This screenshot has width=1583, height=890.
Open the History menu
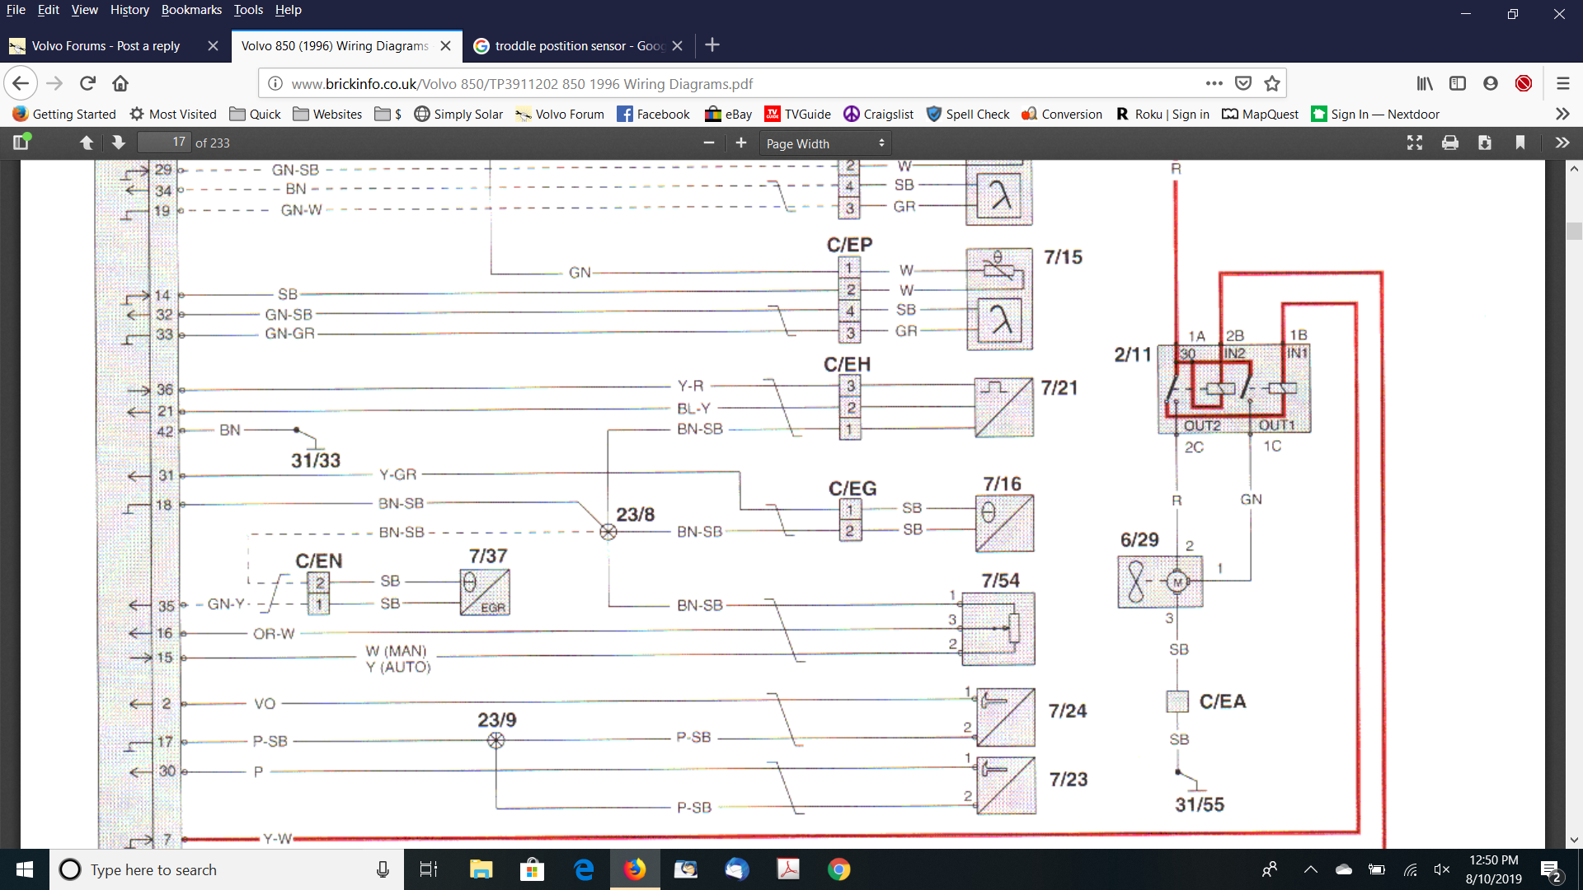click(129, 10)
